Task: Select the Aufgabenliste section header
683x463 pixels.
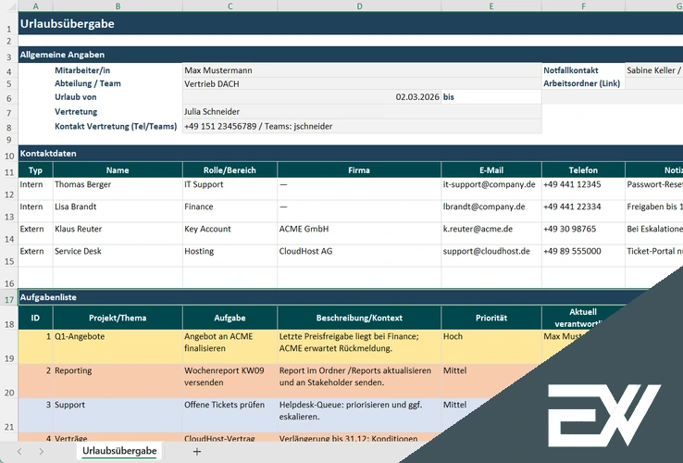Action: coord(335,297)
